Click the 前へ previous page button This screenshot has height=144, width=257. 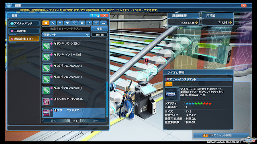(x=53, y=121)
